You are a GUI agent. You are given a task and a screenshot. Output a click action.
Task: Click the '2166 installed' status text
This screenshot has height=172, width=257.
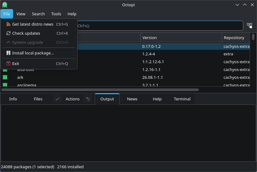tap(70, 167)
